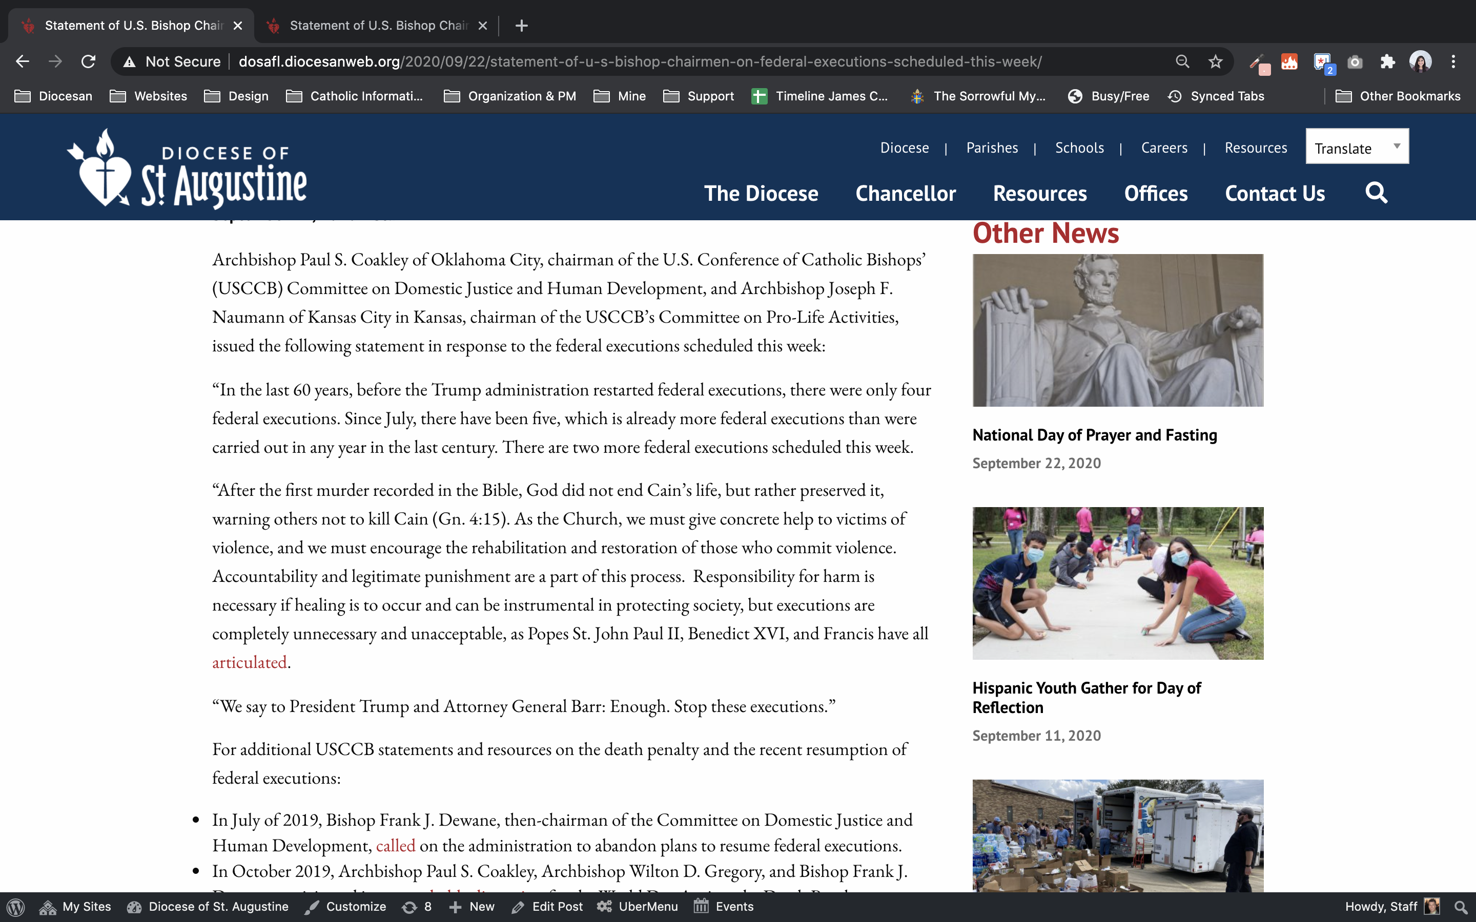The width and height of the screenshot is (1476, 922).
Task: Click the zoom magnifier in address bar
Action: (1182, 61)
